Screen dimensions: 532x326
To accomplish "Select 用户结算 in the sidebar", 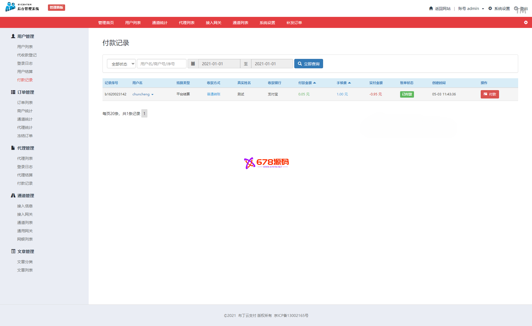I will pos(25,72).
